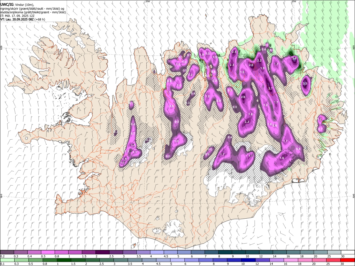This screenshot has width=355, height=266.
Task: Select lower legend darkest green swatch 1–1.5
Action: (64, 260)
